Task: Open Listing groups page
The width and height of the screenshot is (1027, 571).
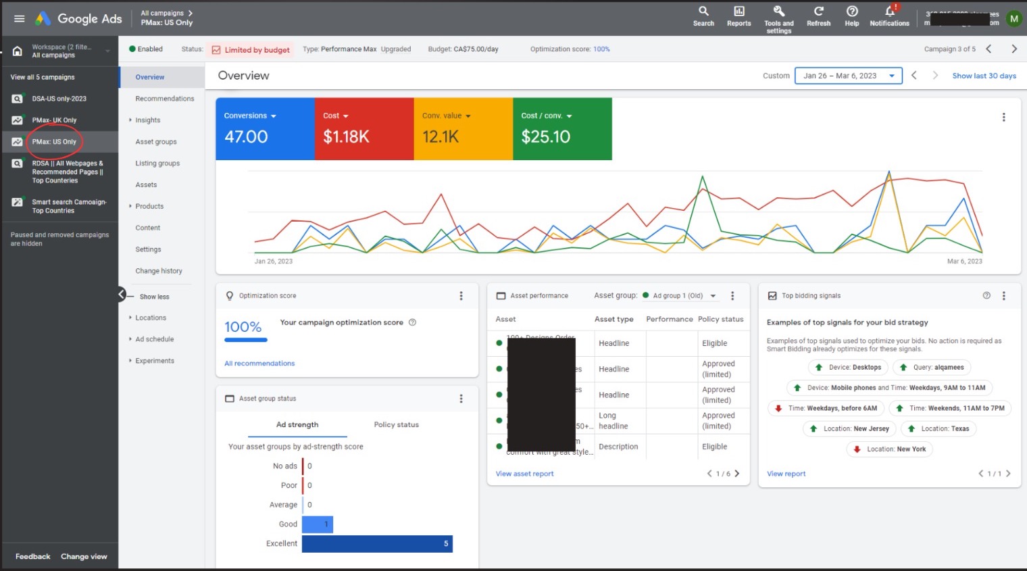Action: (x=157, y=164)
